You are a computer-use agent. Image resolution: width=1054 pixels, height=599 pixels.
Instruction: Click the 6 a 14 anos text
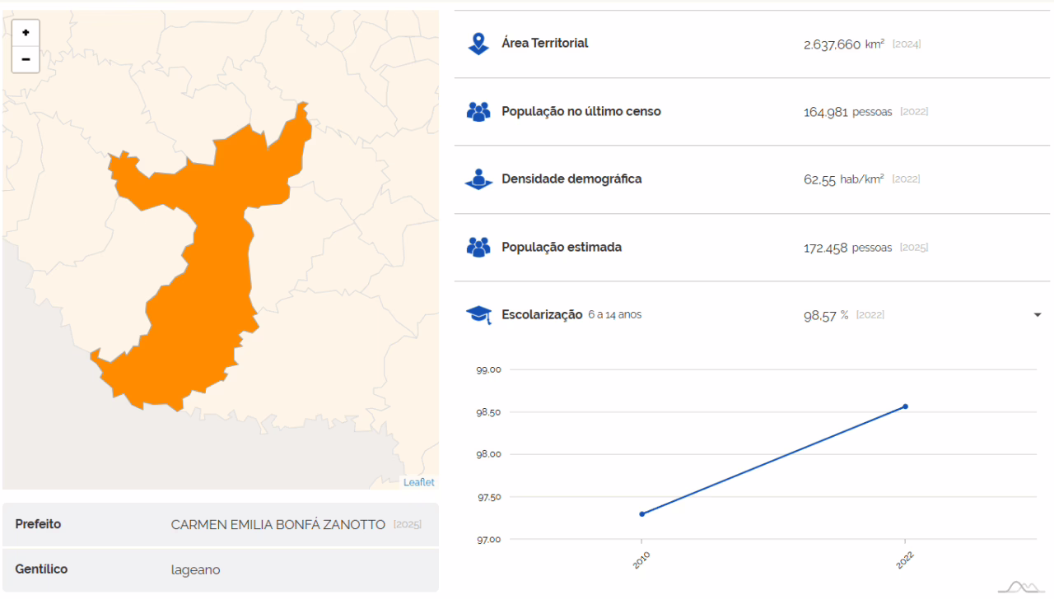click(615, 315)
